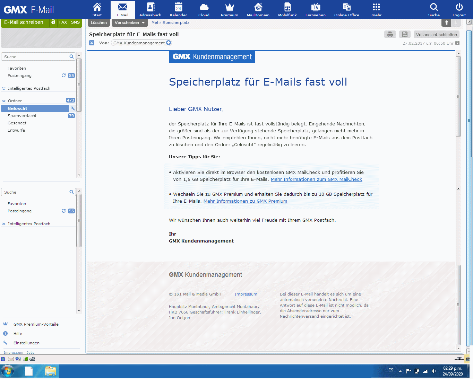Click the email body vertical scrollbar
This screenshot has width=473, height=379.
(458, 97)
